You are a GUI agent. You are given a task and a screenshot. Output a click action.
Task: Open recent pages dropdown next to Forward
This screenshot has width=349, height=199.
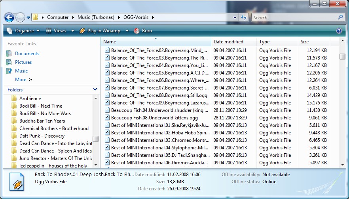pyautogui.click(x=28, y=18)
